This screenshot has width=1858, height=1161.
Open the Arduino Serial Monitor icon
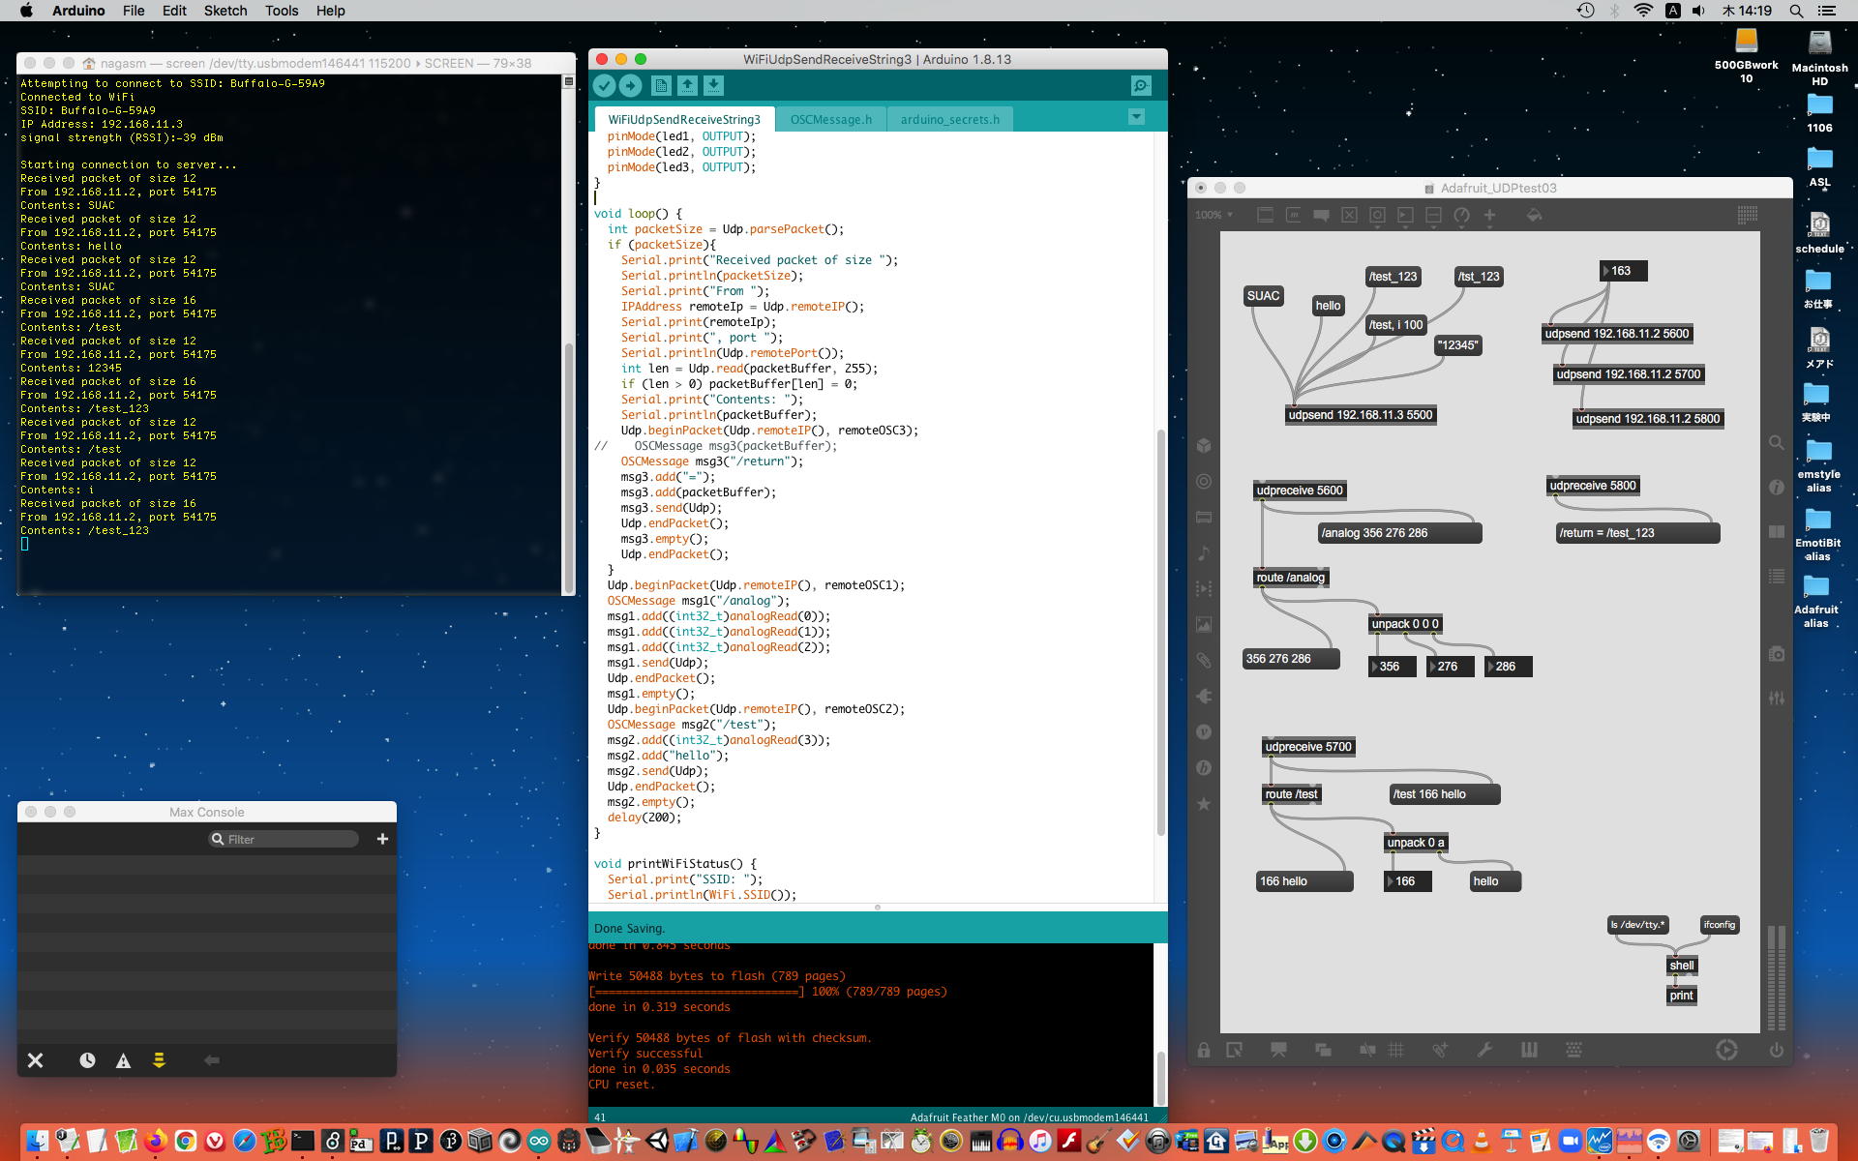pos(1141,86)
